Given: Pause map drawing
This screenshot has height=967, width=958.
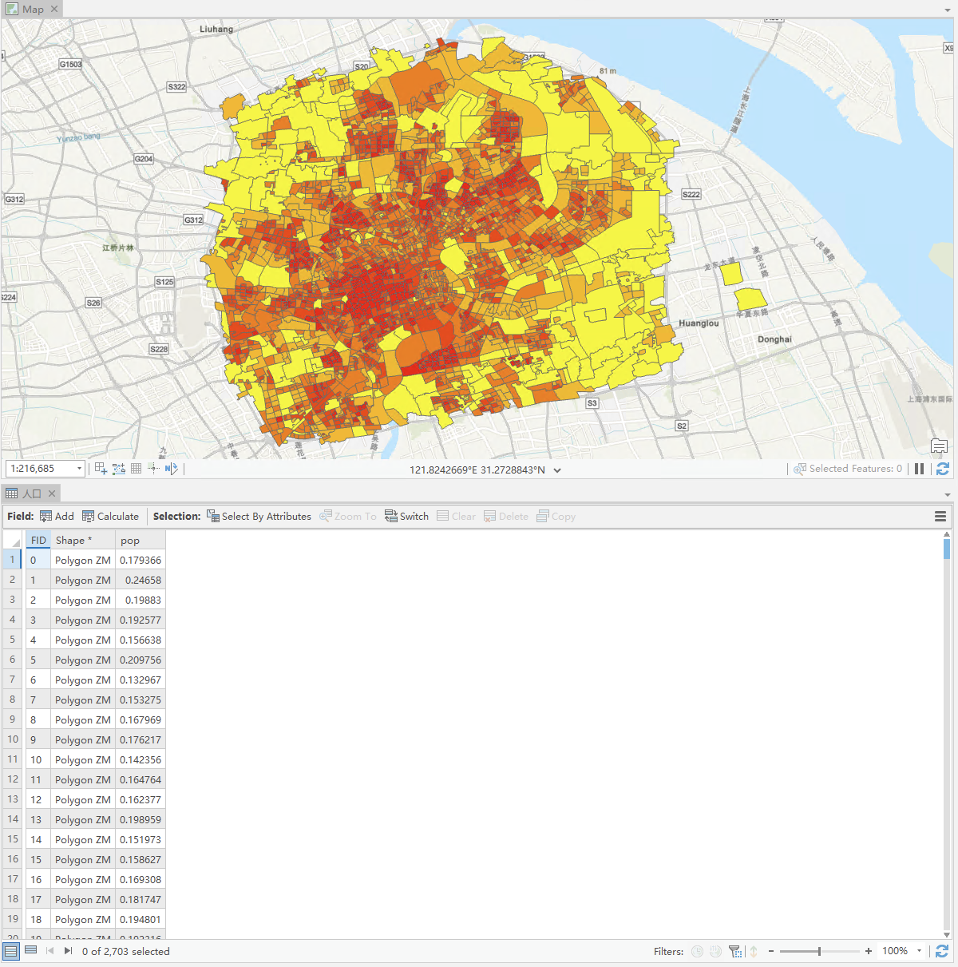Looking at the screenshot, I should (920, 469).
